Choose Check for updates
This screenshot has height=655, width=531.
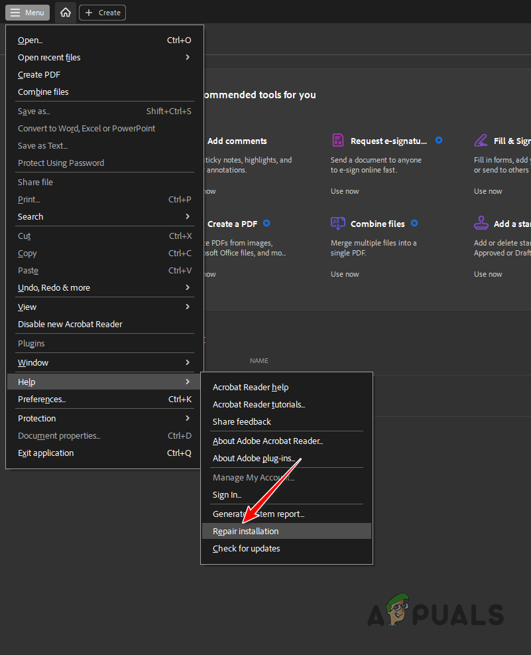(x=246, y=548)
